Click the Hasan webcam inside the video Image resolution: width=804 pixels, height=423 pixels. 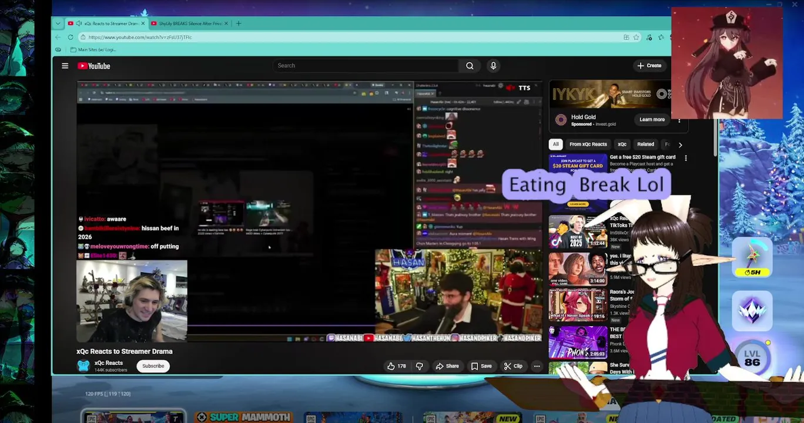point(458,292)
